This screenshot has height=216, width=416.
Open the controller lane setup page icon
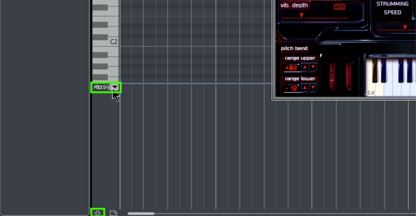[x=113, y=213]
